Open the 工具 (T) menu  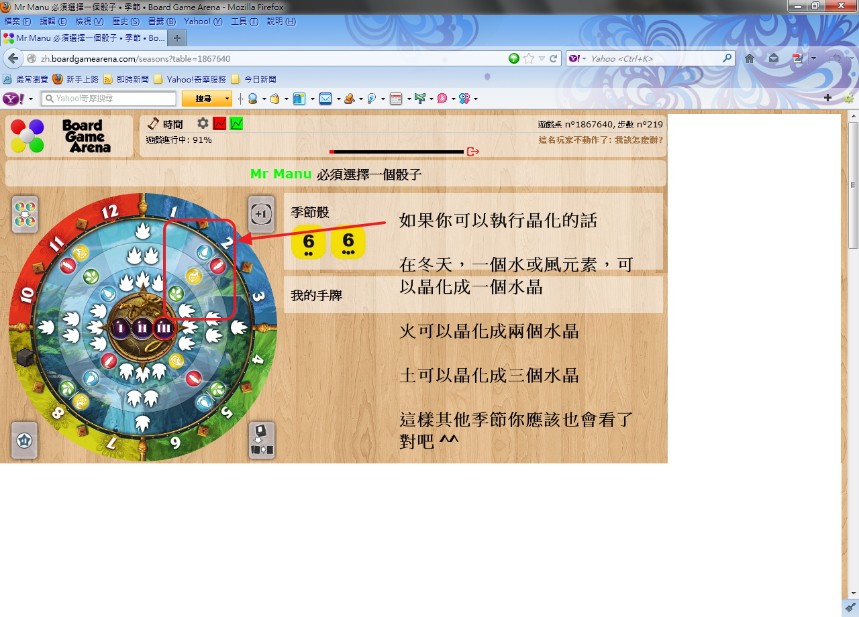point(244,21)
